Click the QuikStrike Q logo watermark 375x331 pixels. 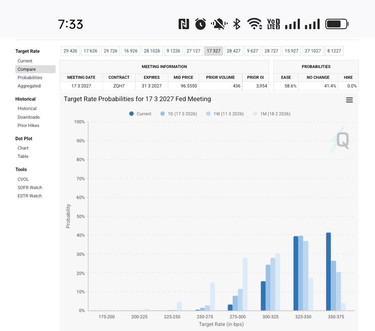tap(341, 140)
